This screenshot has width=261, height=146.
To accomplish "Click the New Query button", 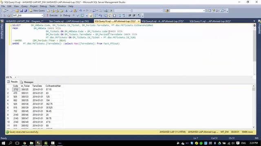I will pyautogui.click(x=37, y=11).
